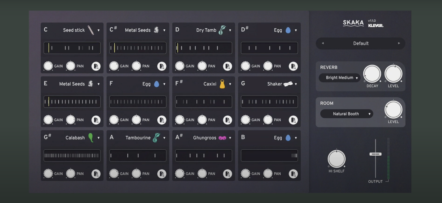The image size is (442, 203).
Task: Click the B Egg sample strip
Action: tap(269, 155)
